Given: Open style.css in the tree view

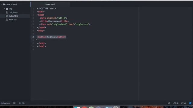Looking at the screenshot, I should 13,20.
